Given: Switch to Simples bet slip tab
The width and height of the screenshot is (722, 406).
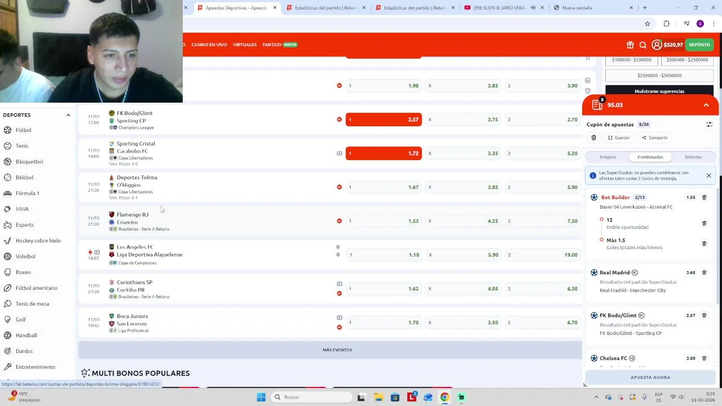Looking at the screenshot, I should coord(607,157).
